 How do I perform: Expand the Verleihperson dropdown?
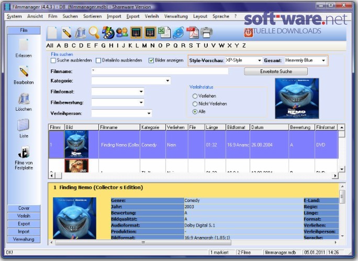point(149,113)
